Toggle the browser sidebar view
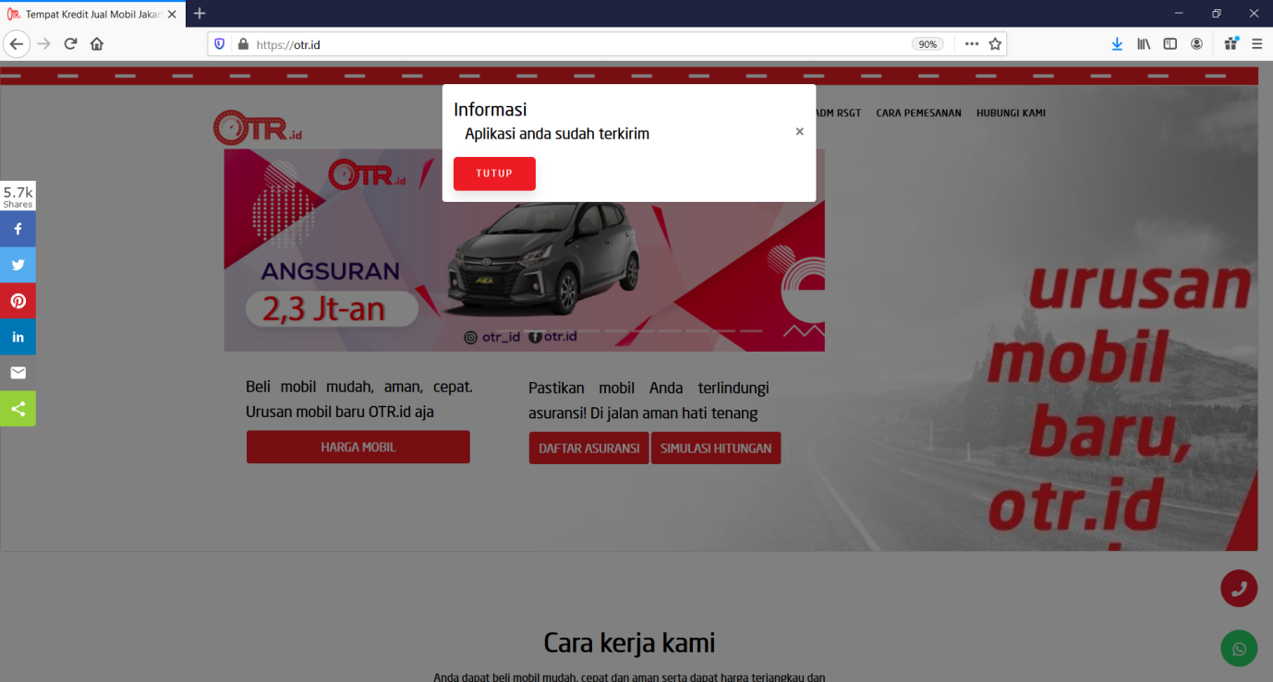 pos(1170,43)
